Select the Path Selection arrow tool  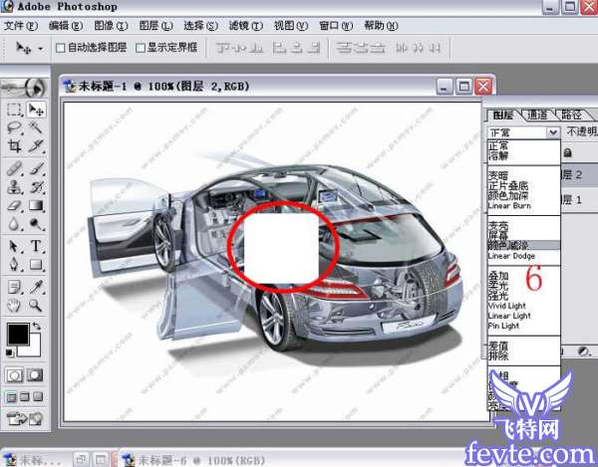coord(15,246)
